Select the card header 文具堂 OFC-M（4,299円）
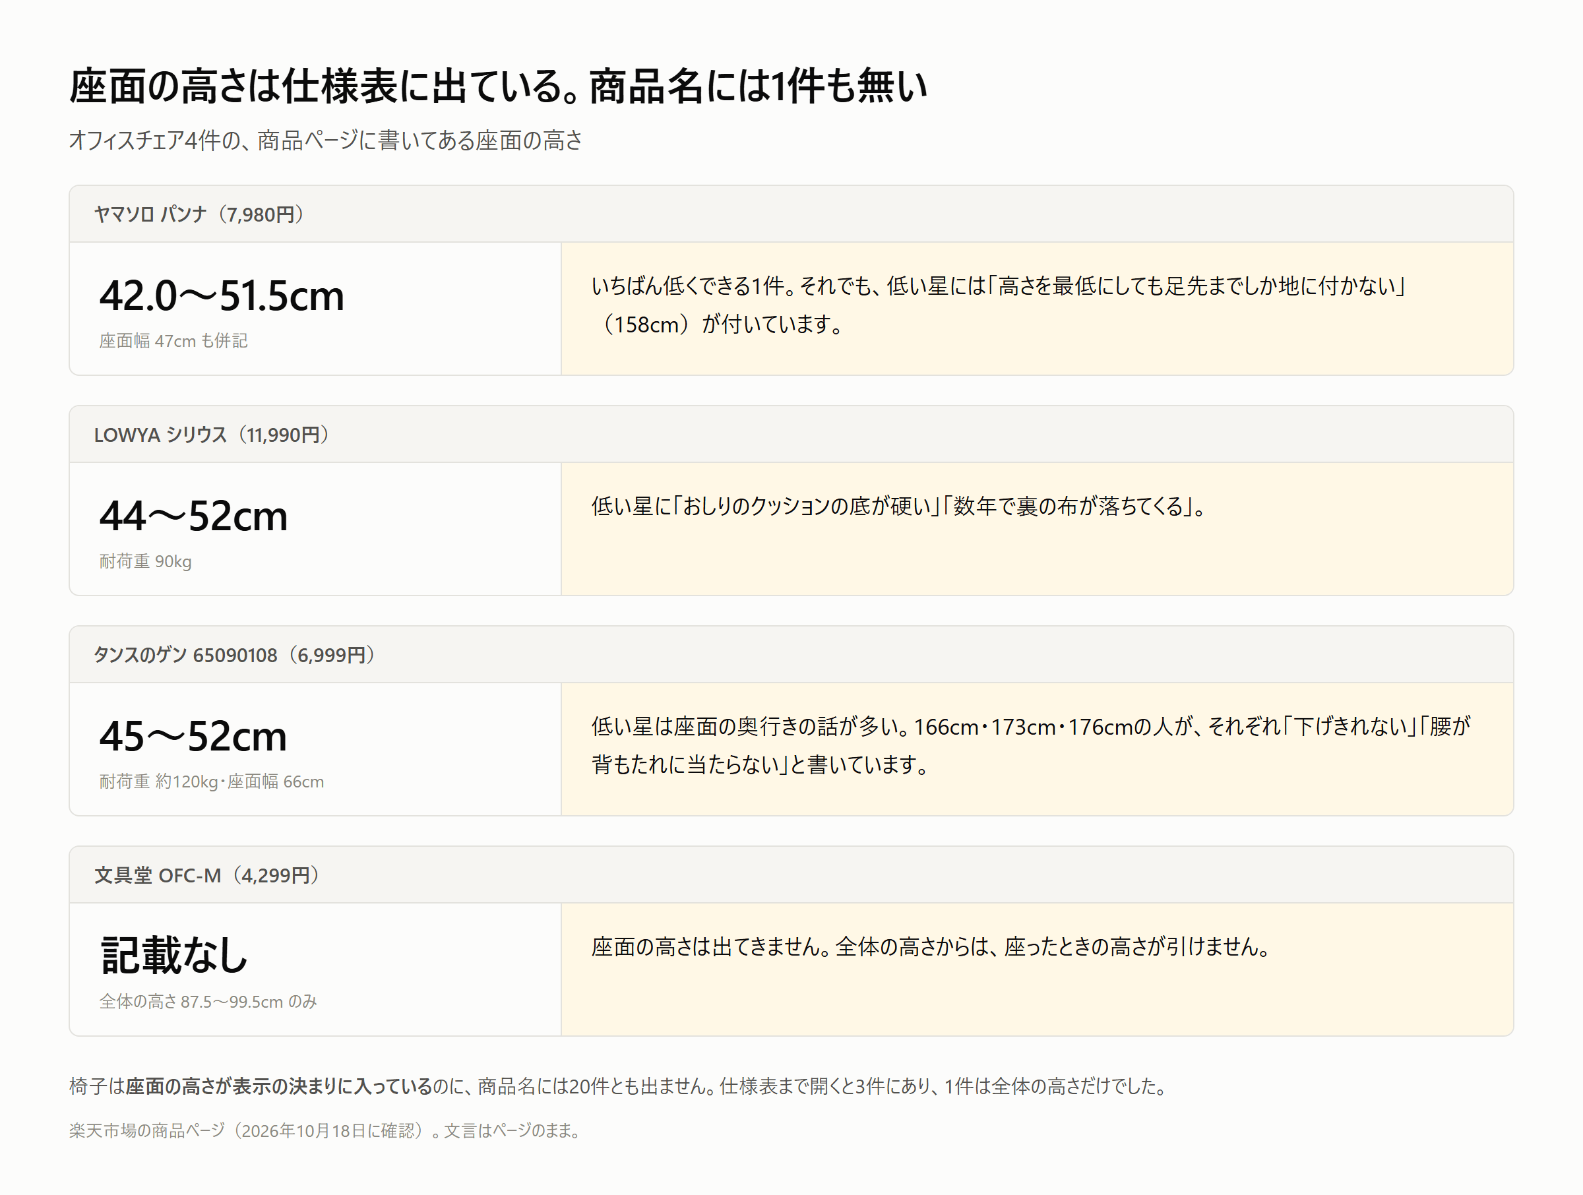The image size is (1583, 1195). point(791,875)
